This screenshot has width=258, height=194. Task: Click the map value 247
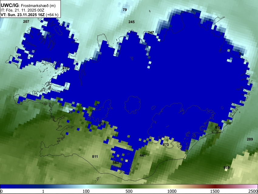[151, 33]
